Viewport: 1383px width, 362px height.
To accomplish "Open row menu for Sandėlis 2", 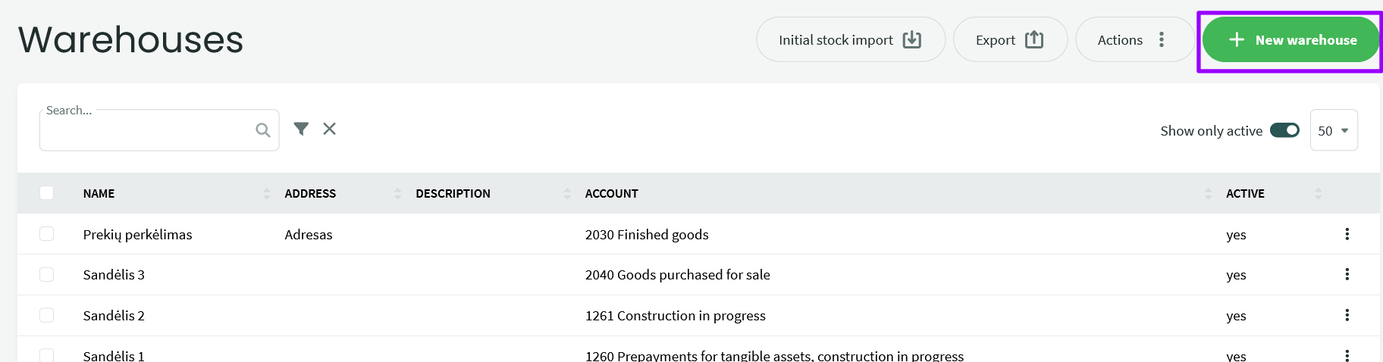I will [1347, 315].
